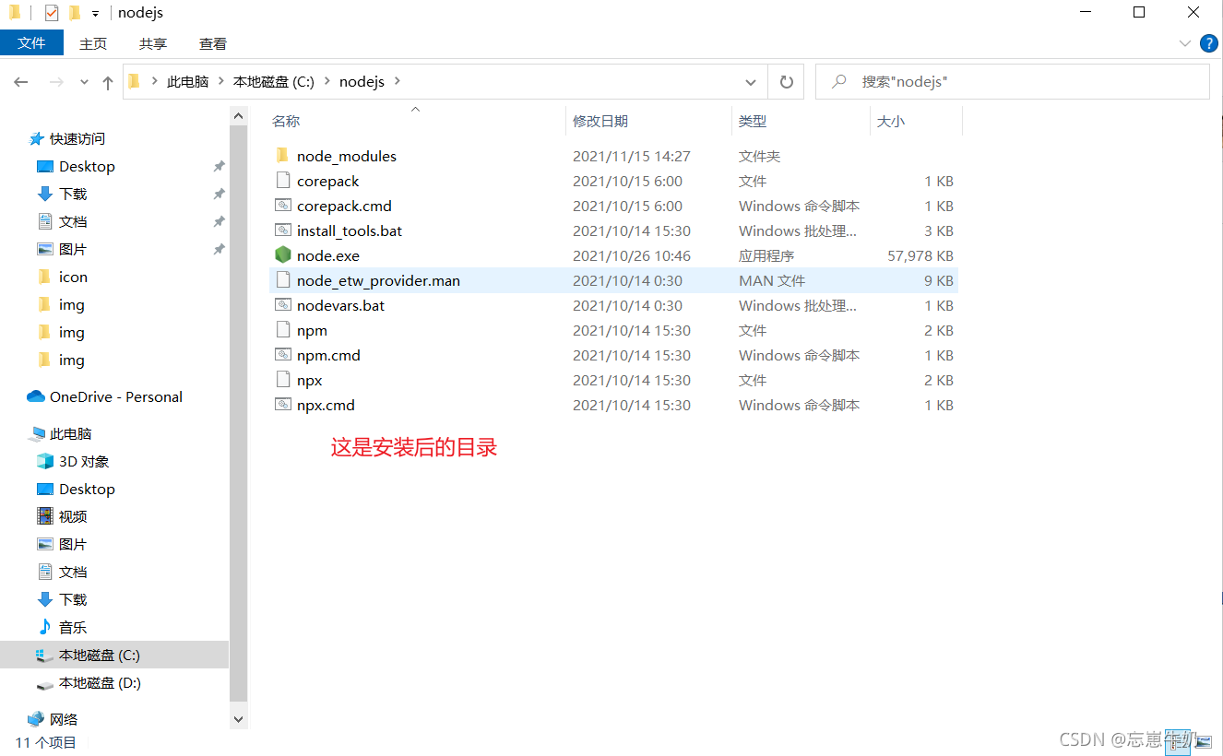The height and width of the screenshot is (756, 1223).
Task: Open the node_modules folder icon
Action: [x=282, y=156]
